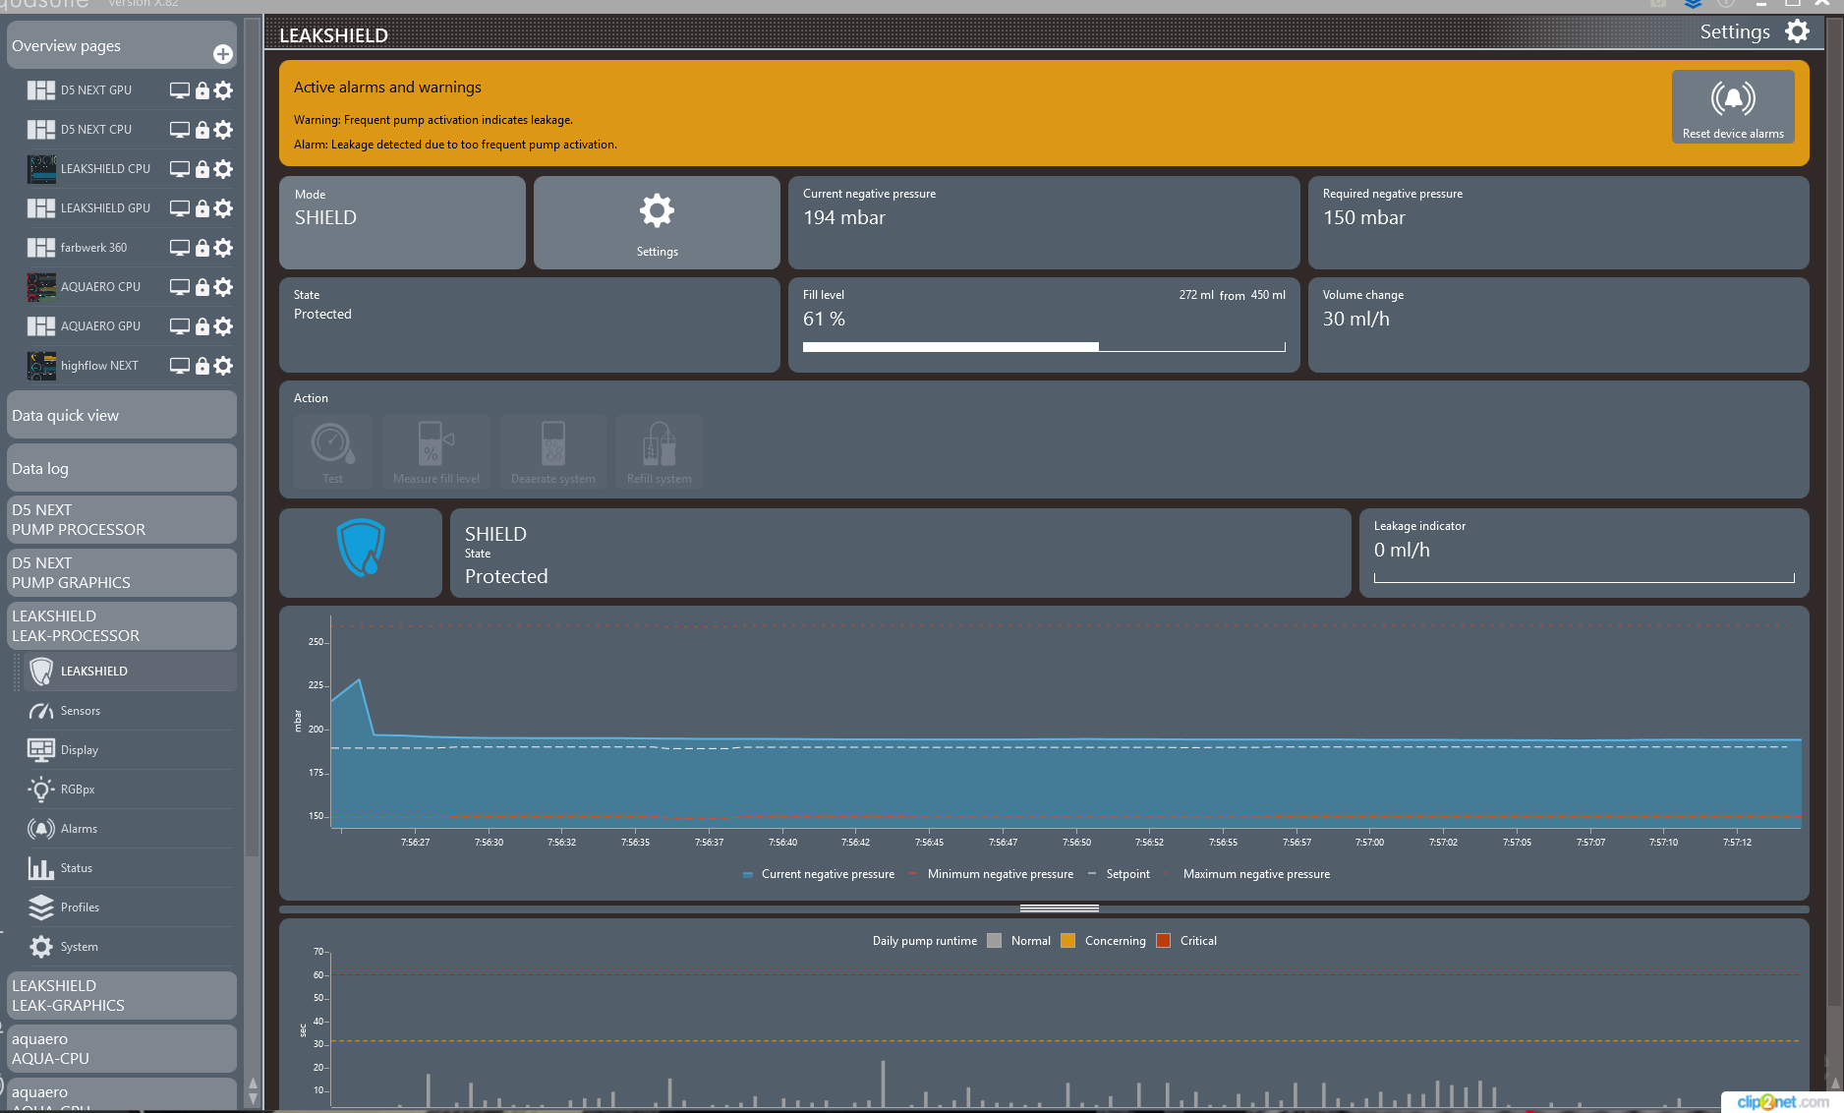The height and width of the screenshot is (1113, 1844).
Task: Toggle lock icon for D5 NEXT GPU page
Action: tap(202, 90)
